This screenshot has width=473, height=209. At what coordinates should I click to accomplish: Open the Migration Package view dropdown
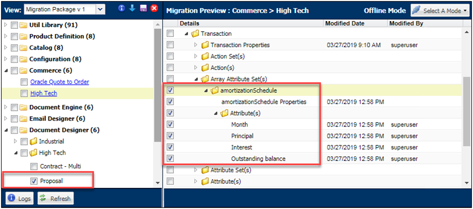(x=100, y=9)
